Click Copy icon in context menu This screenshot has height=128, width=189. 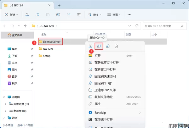coord(99,46)
